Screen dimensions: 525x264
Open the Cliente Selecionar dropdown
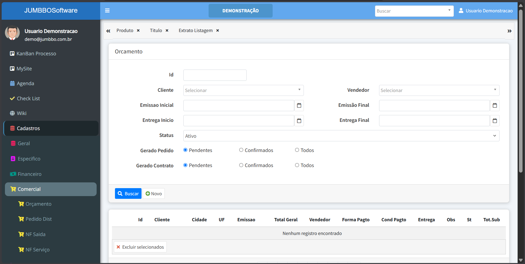[243, 90]
